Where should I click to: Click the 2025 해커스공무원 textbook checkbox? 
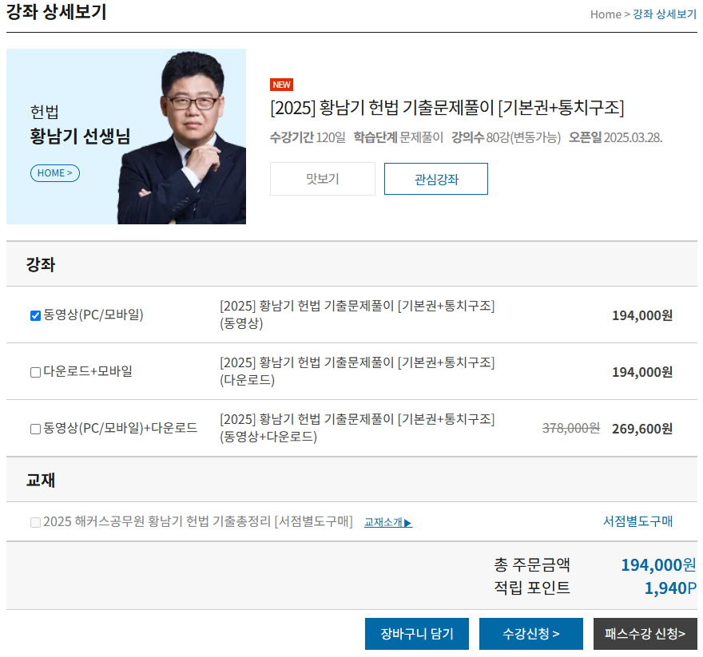[35, 522]
